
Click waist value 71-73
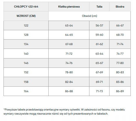(99, 91)
